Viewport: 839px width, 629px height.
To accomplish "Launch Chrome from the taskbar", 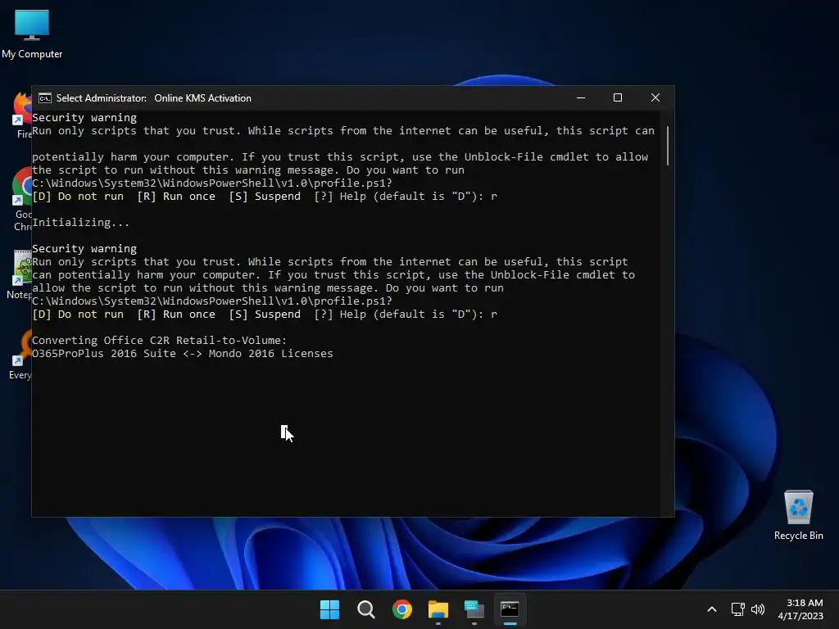I will pyautogui.click(x=401, y=609).
